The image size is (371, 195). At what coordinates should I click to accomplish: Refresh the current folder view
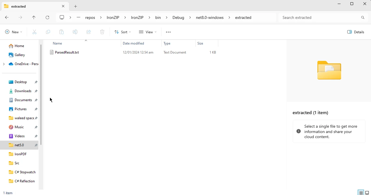click(x=47, y=17)
